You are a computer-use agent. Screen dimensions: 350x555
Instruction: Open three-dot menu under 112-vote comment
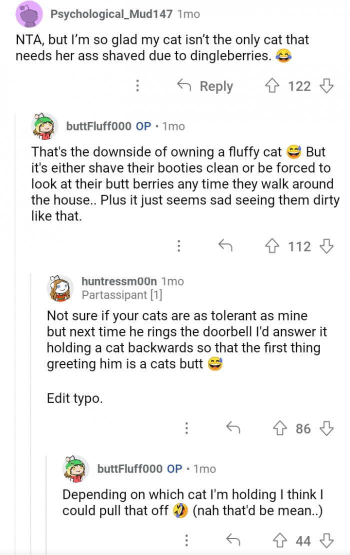pyautogui.click(x=178, y=245)
